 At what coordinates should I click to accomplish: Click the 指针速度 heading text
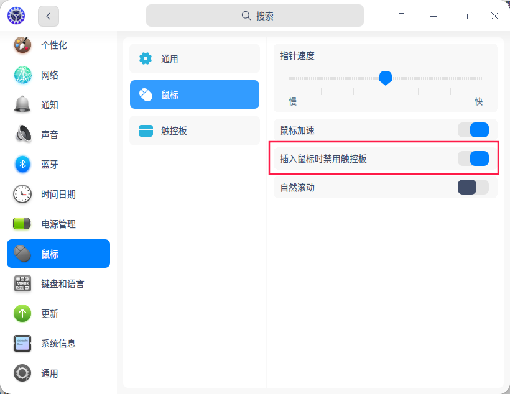tap(297, 56)
